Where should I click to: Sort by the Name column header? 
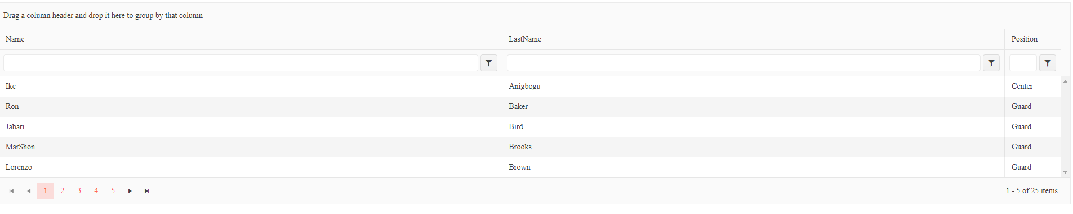[x=15, y=39]
